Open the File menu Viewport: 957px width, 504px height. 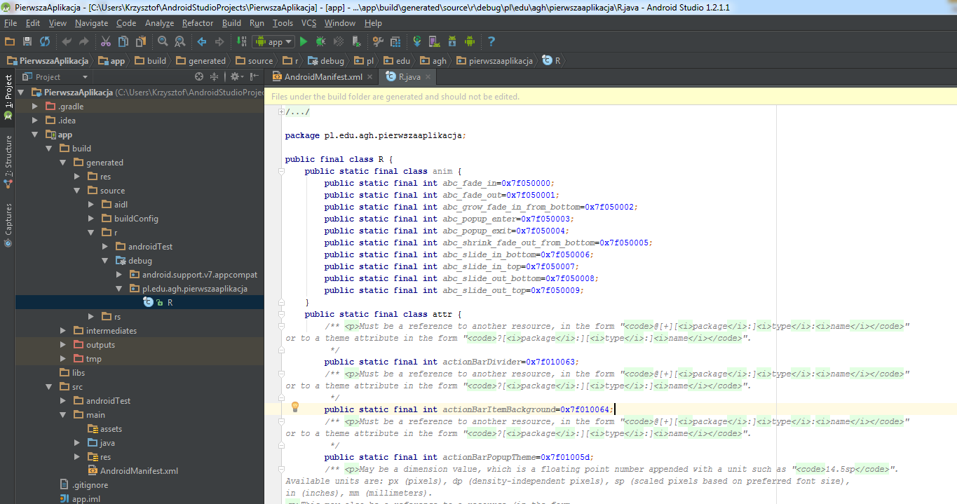[11, 23]
